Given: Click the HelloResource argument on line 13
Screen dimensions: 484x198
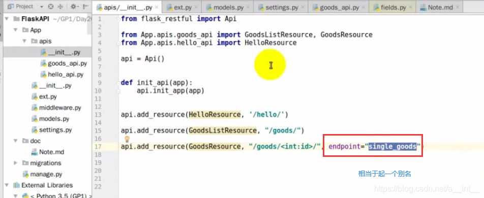Looking at the screenshot, I should (215, 115).
